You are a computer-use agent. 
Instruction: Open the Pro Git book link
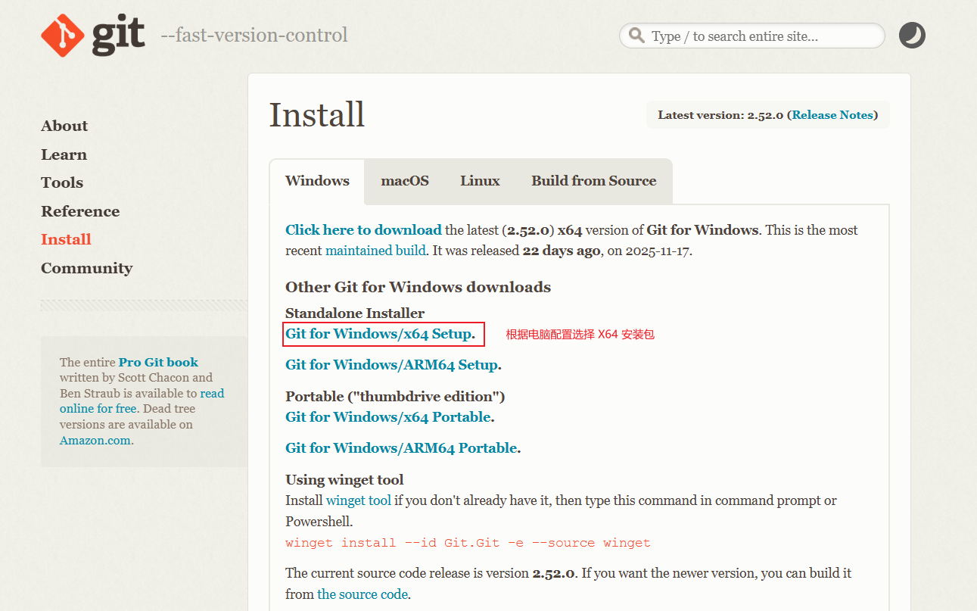[x=158, y=363]
